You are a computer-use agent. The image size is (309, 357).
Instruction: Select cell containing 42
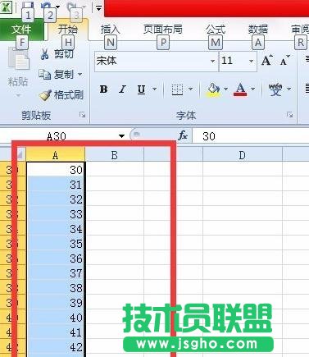tap(56, 347)
